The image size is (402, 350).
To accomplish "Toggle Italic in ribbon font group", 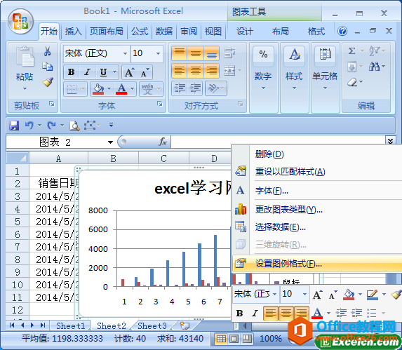I will (87, 72).
